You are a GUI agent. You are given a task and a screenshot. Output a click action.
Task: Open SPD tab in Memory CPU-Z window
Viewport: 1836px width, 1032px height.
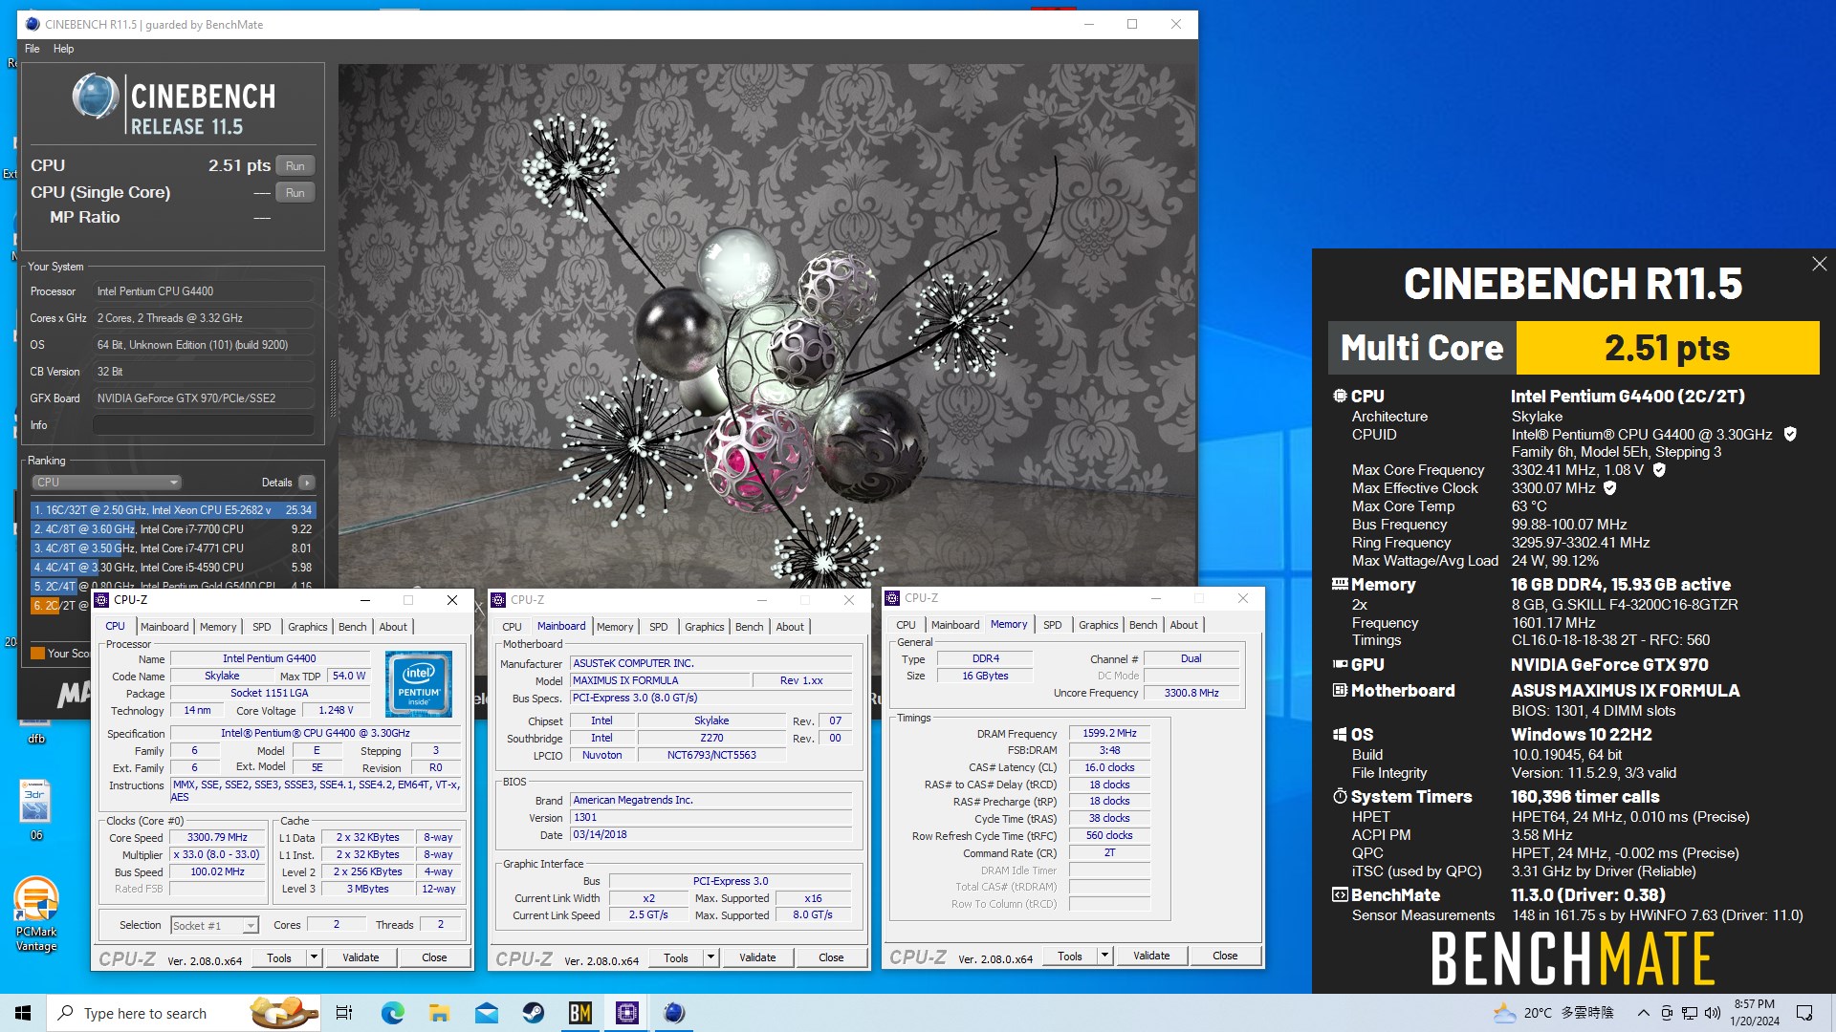tap(1052, 625)
